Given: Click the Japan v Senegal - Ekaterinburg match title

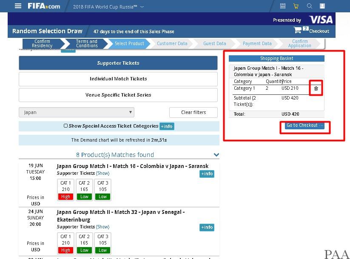Looking at the screenshot, I should click(121, 216).
